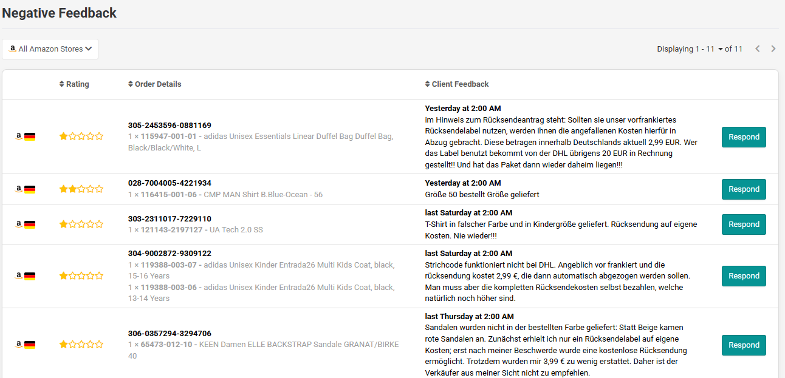Image resolution: width=785 pixels, height=378 pixels.
Task: Click Amazon Germany icon for order 306-0357294-3294706
Action: tap(25, 345)
